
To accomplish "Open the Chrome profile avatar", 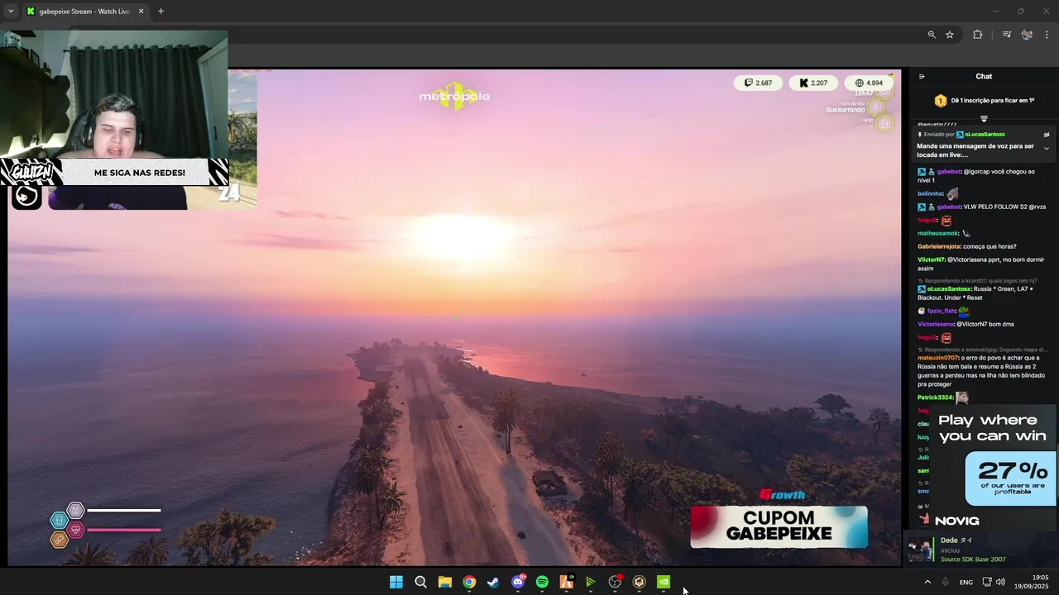I will [1027, 35].
